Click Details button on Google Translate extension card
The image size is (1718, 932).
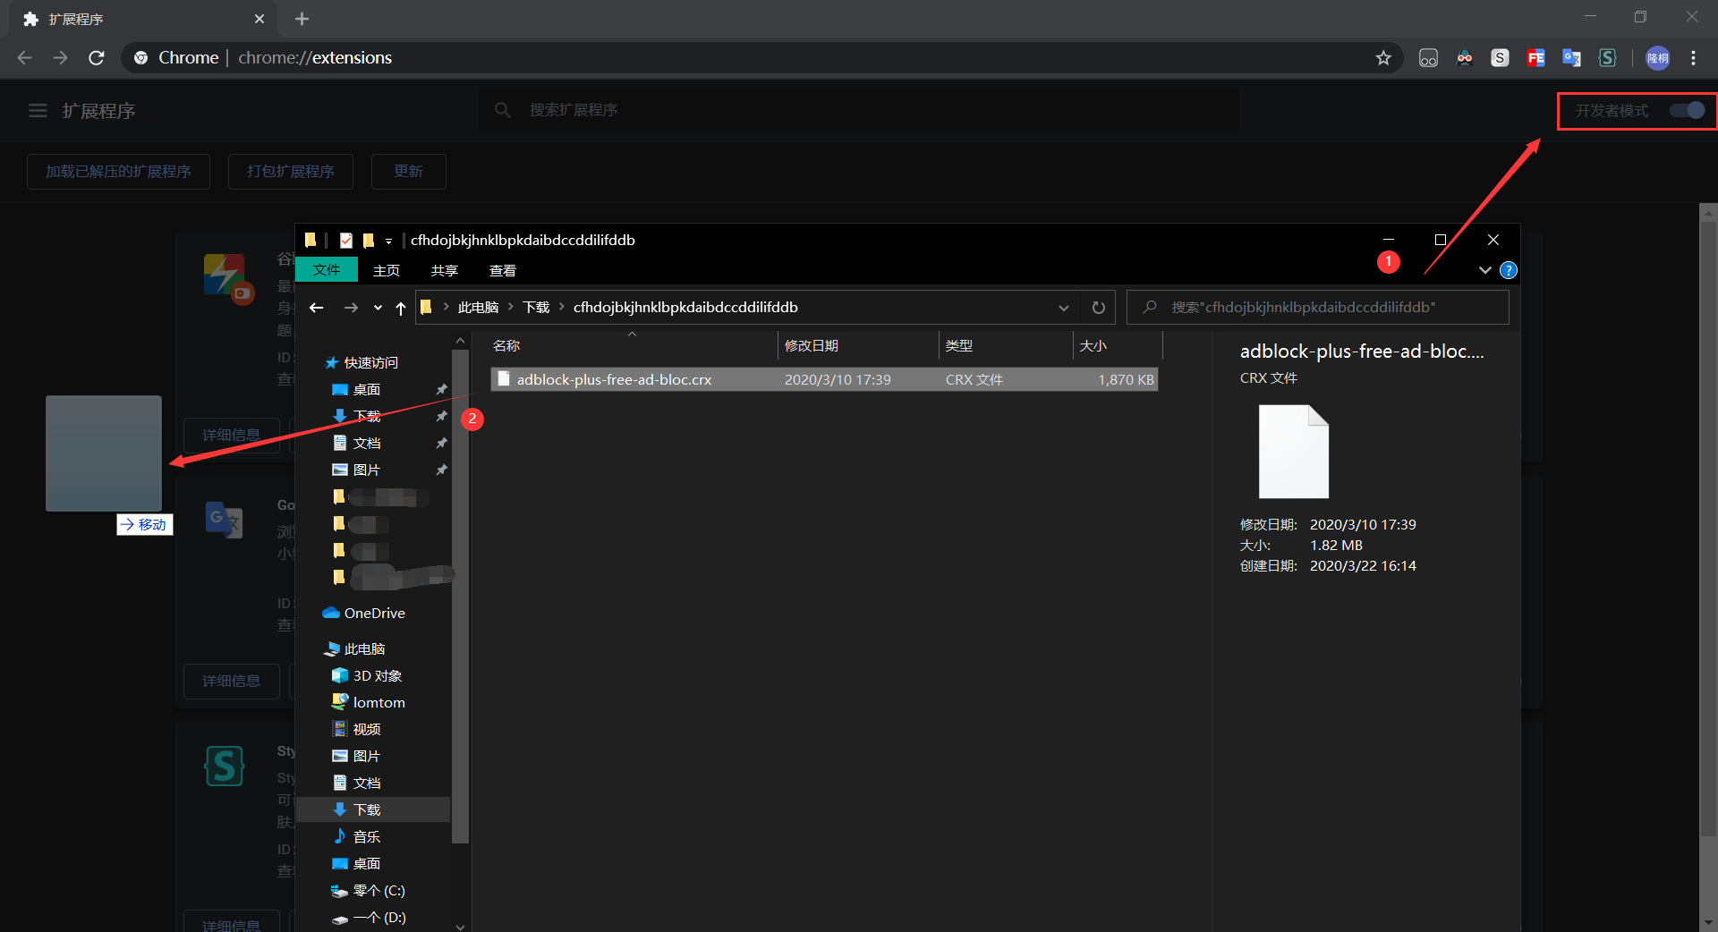[231, 681]
